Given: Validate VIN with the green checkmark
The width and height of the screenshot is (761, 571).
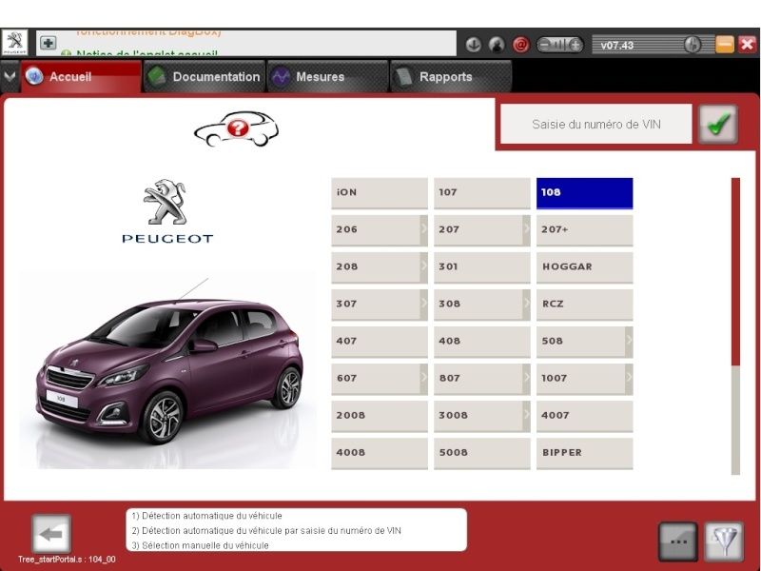Looking at the screenshot, I should click(718, 124).
